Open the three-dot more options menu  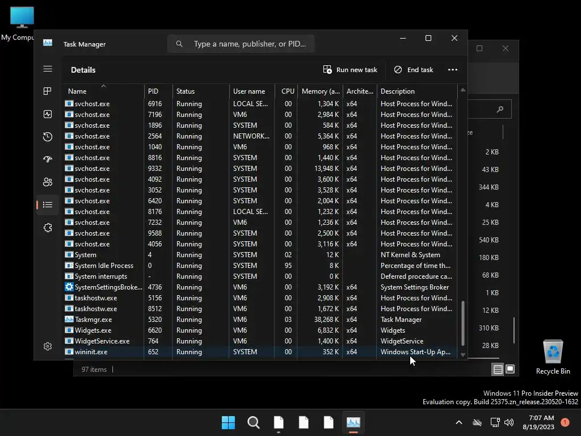452,70
